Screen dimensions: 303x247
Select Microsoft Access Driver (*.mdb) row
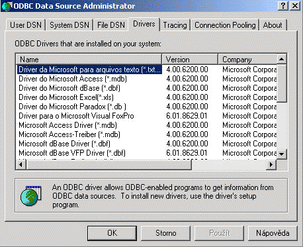[68, 125]
